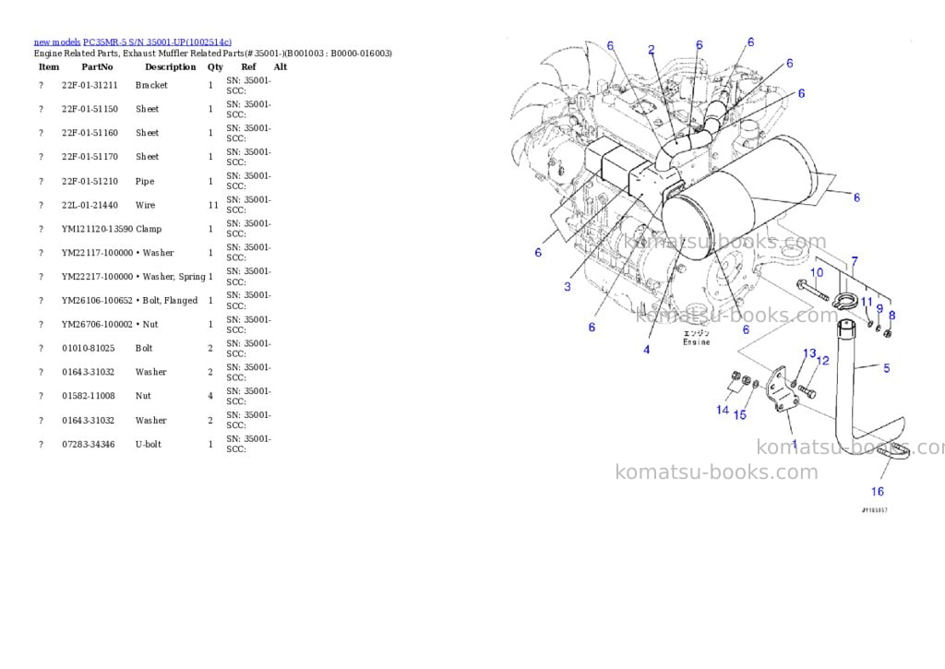This screenshot has height=669, width=945.
Task: Select part number 01010-81025
Action: click(x=88, y=349)
